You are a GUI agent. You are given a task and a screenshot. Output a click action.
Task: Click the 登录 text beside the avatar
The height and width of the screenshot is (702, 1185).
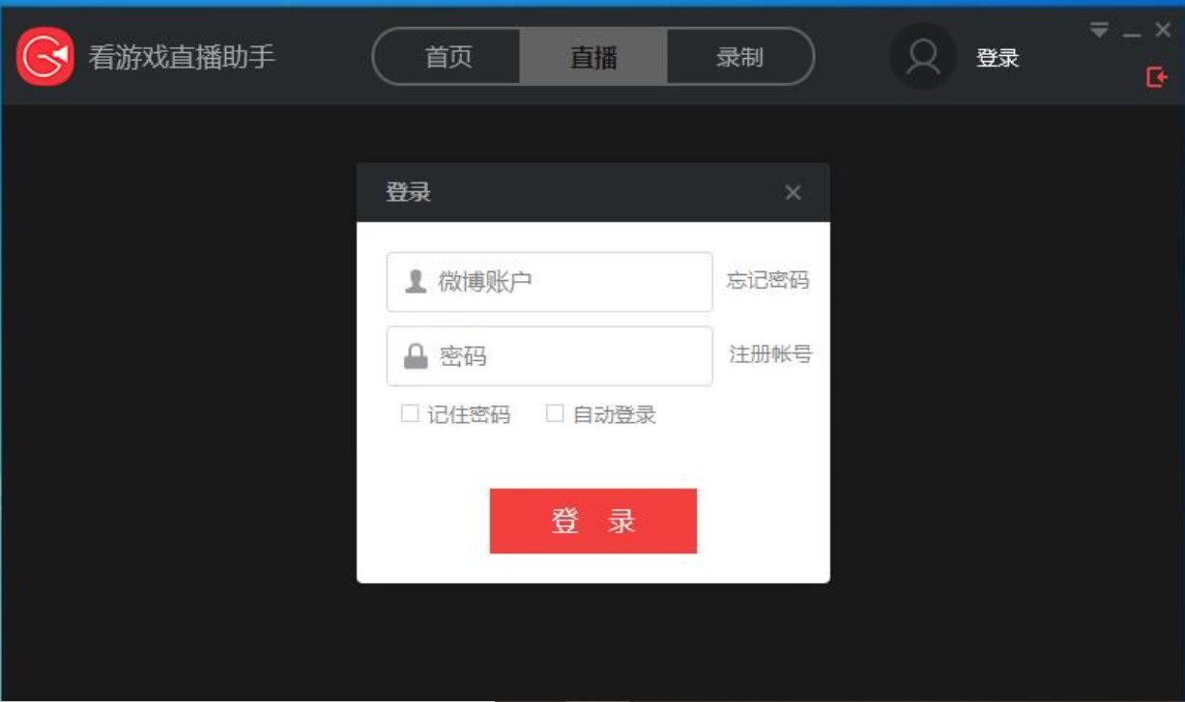(997, 58)
